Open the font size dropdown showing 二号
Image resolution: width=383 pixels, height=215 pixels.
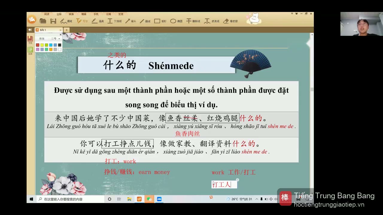coord(55,39)
